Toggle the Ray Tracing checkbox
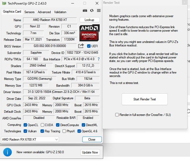 42,131
